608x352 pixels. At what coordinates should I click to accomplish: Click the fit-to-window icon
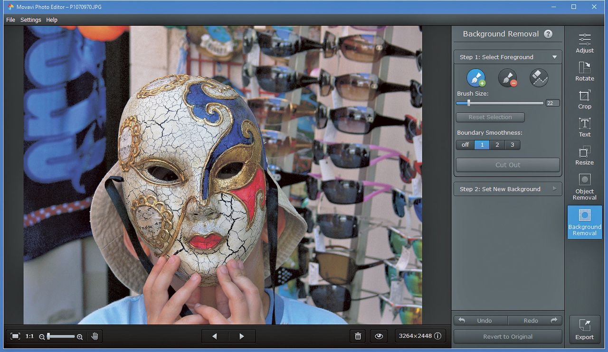(15, 336)
